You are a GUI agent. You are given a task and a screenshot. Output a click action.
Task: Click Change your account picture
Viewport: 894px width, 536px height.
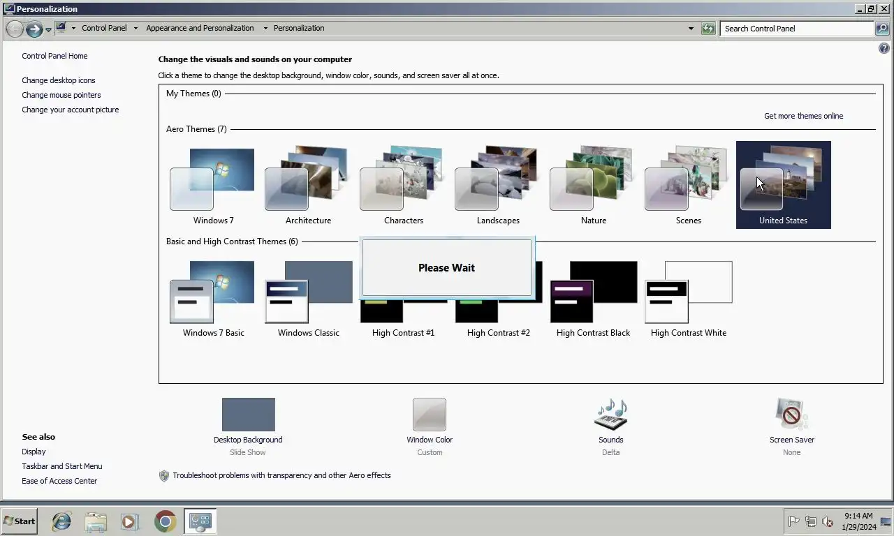click(71, 110)
